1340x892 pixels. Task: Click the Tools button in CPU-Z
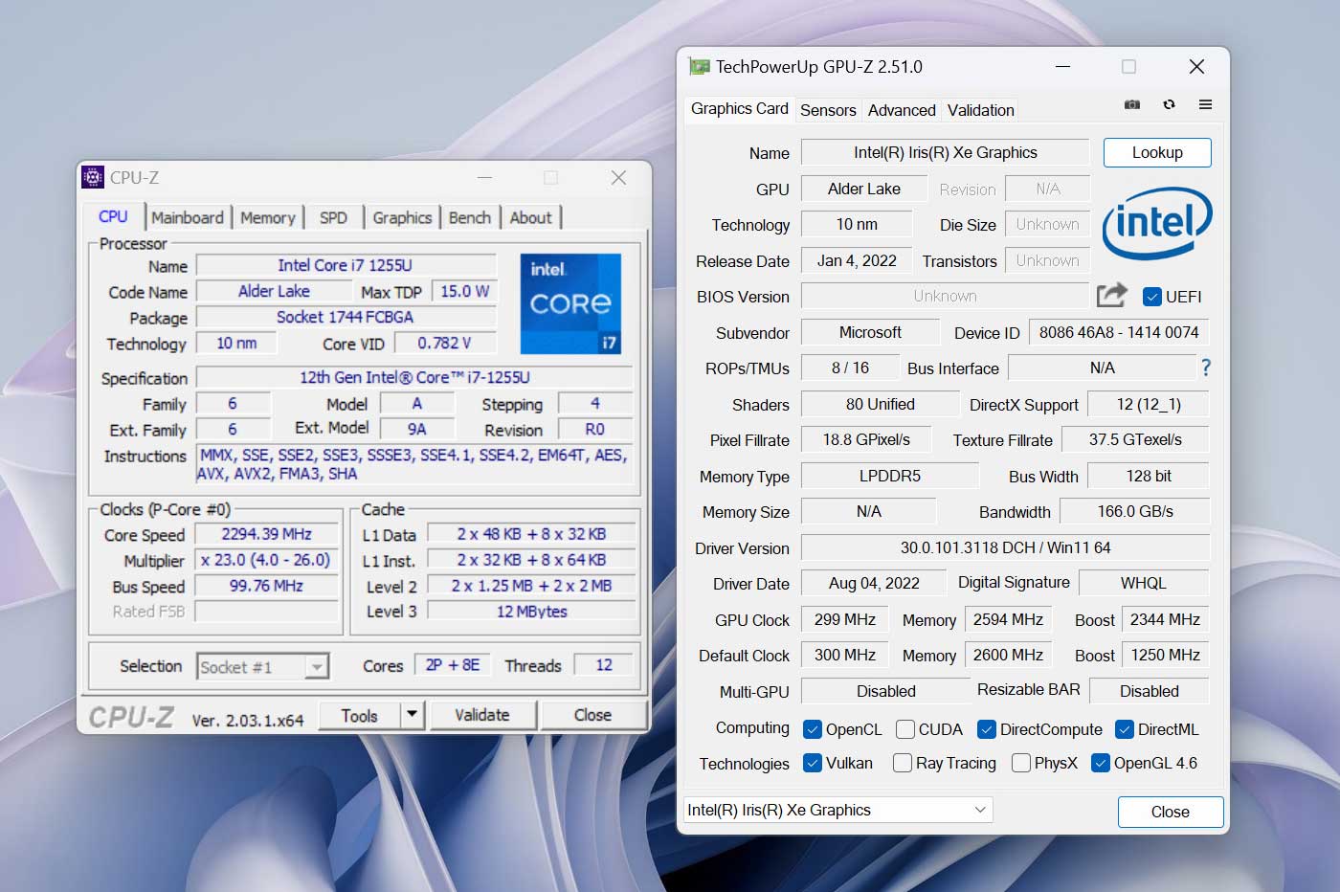click(x=359, y=715)
